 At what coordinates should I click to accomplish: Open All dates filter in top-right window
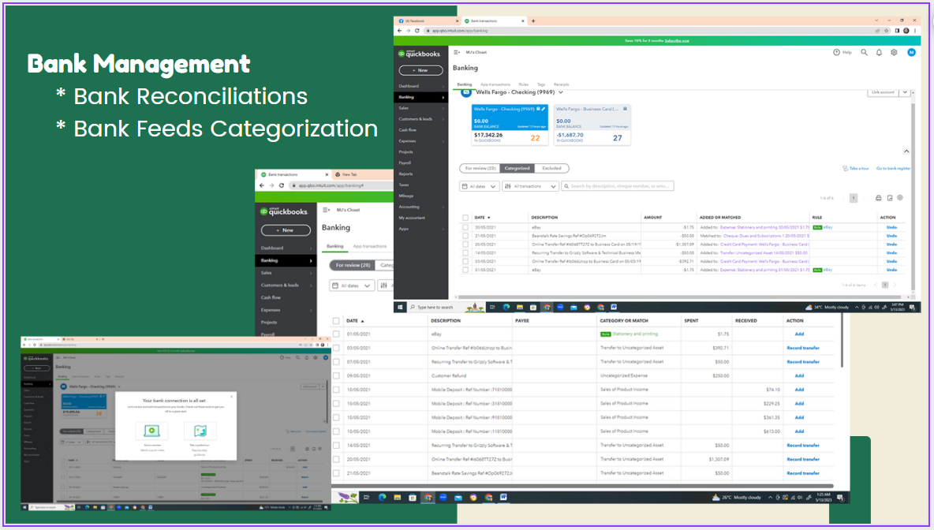480,186
